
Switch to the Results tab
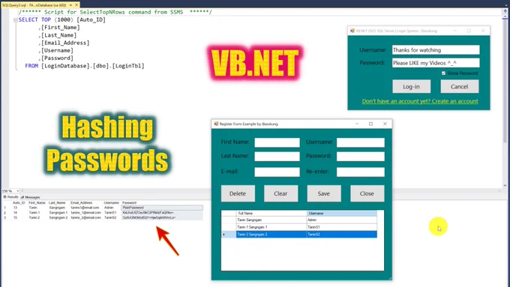click(x=11, y=197)
